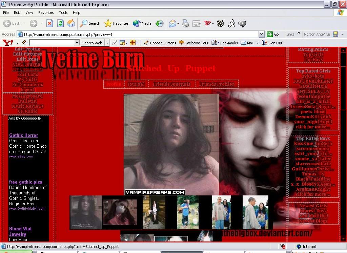Image resolution: width=347 pixels, height=253 pixels.
Task: Switch to the Friends Journals tab
Action: click(171, 84)
